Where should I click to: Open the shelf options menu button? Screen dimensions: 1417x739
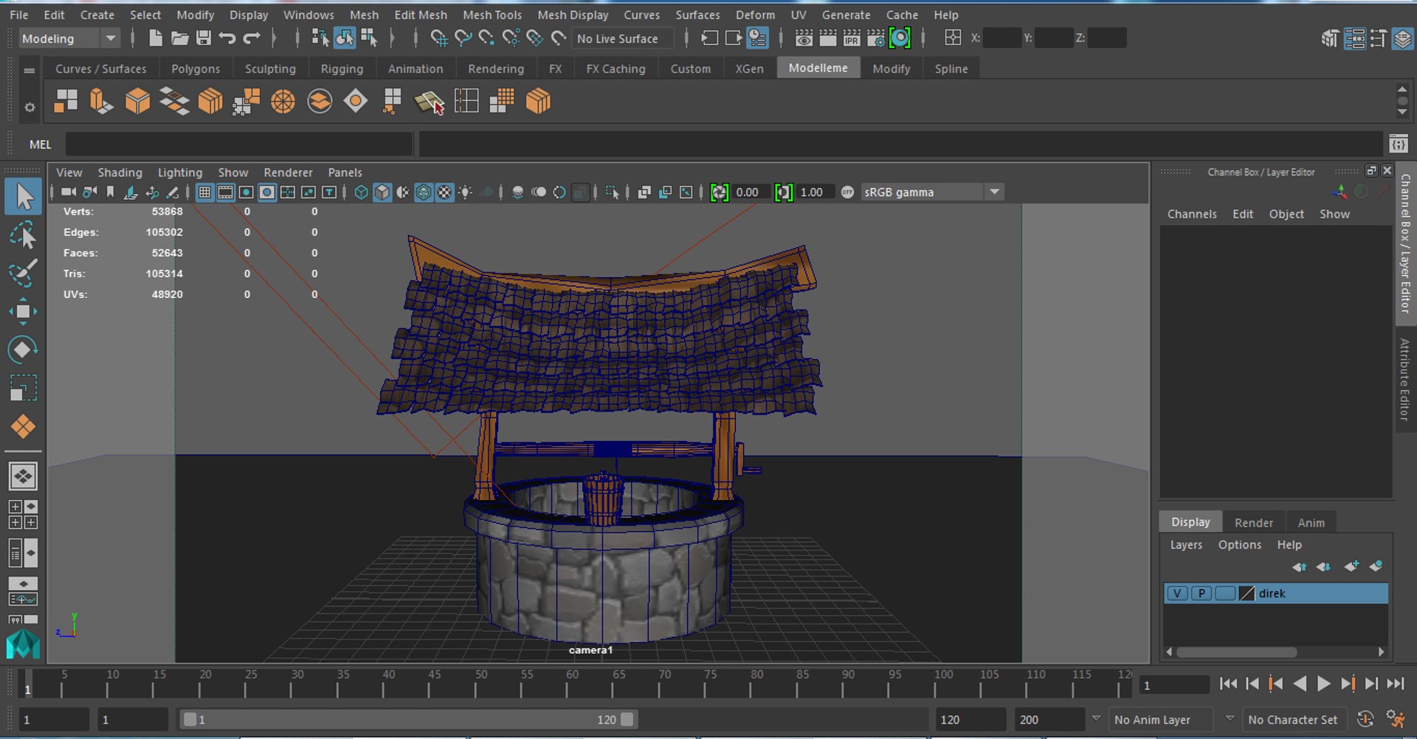(x=30, y=107)
